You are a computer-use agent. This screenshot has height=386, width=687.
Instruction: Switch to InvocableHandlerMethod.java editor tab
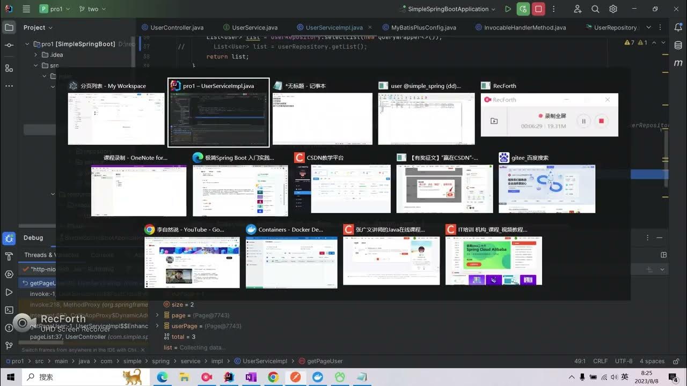click(x=520, y=27)
